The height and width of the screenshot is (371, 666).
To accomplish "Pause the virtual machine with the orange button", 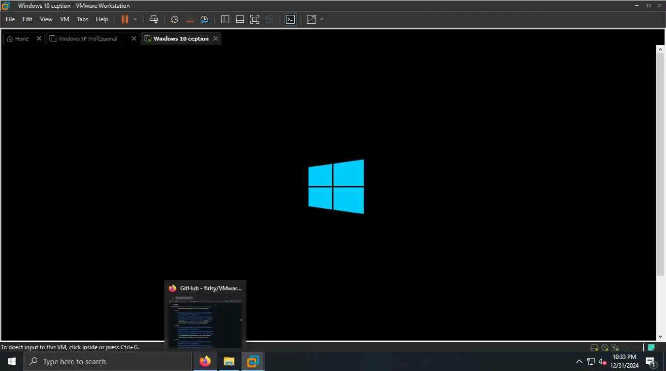I will point(124,19).
